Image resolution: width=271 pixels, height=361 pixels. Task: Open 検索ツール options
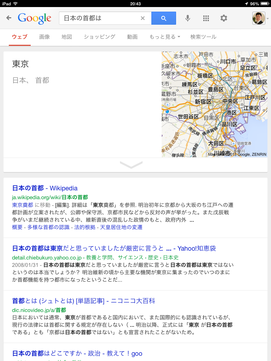point(203,37)
